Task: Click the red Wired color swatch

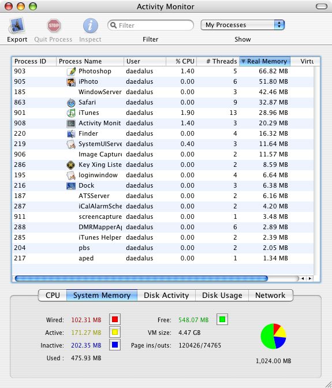Action: click(115, 319)
